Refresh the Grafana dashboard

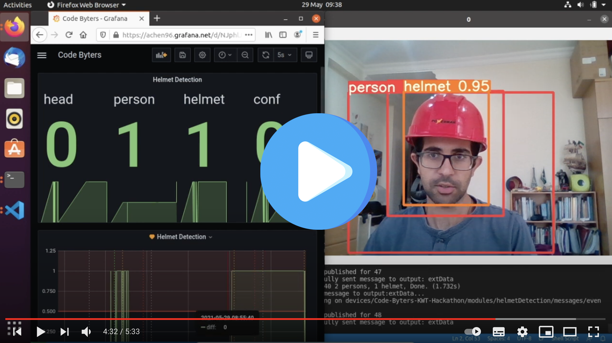tap(266, 55)
